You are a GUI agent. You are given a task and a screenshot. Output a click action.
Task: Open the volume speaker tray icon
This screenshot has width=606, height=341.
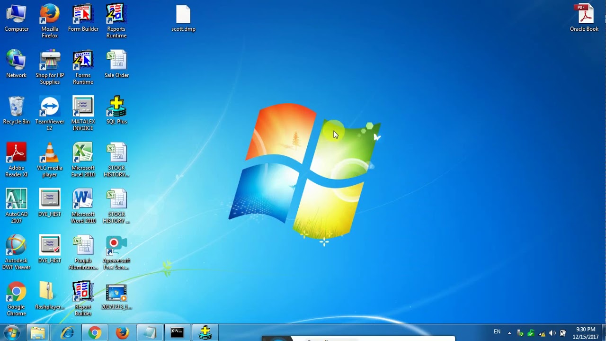click(x=553, y=333)
